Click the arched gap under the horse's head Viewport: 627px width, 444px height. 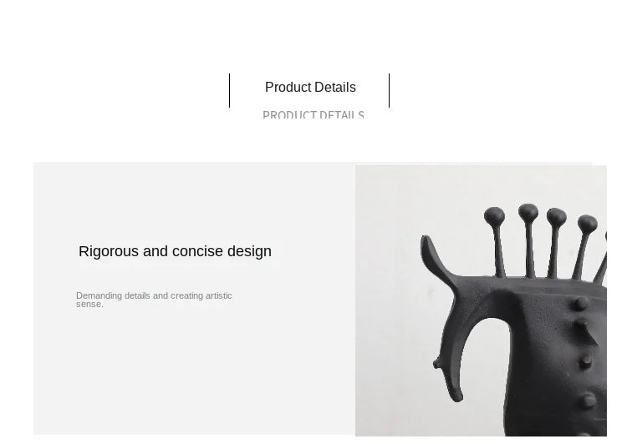pyautogui.click(x=486, y=360)
